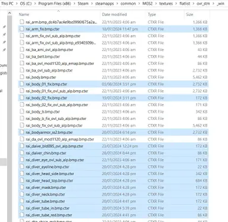Click the 28/07/2024 8:44 pm date cell

119,153
